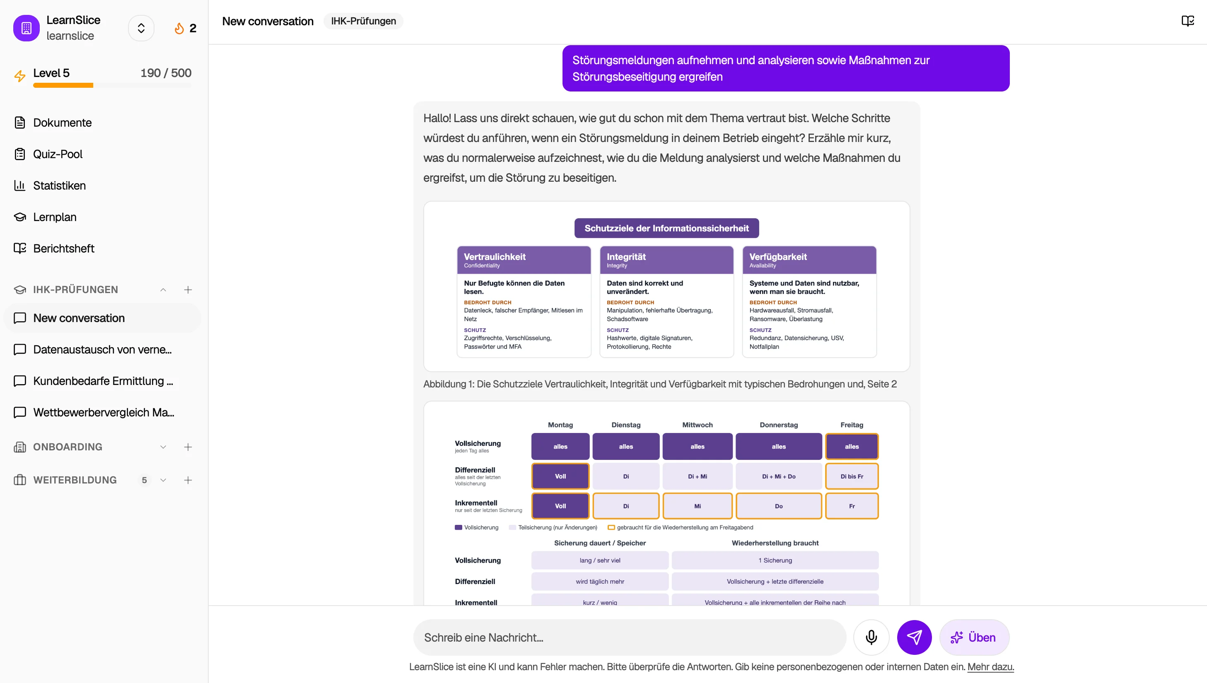Click the streak count number 2

(x=193, y=28)
